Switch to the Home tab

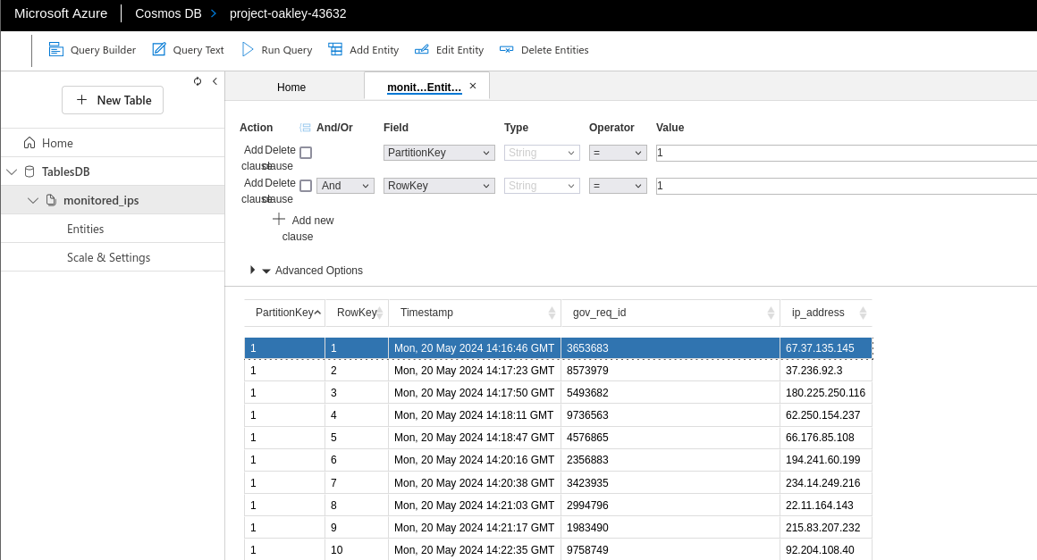click(x=291, y=87)
